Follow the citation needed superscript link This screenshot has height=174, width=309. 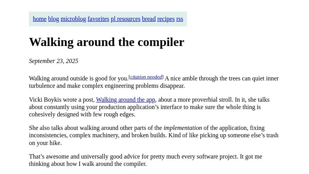(x=146, y=77)
